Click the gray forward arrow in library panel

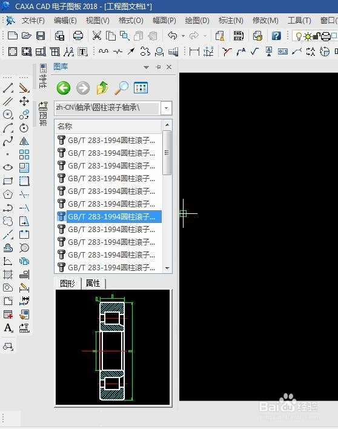point(83,88)
